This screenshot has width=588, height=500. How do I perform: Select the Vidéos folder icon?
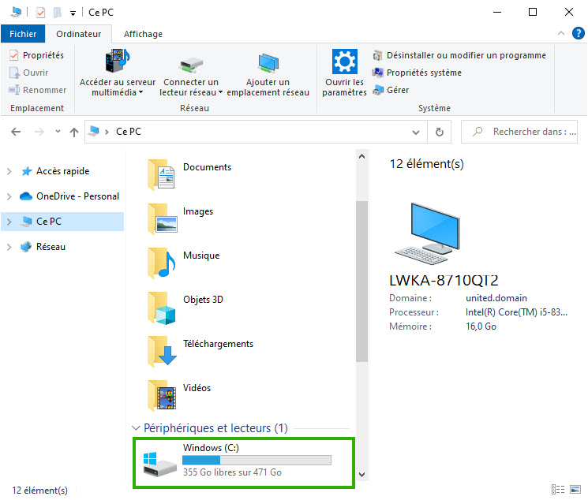coord(162,396)
